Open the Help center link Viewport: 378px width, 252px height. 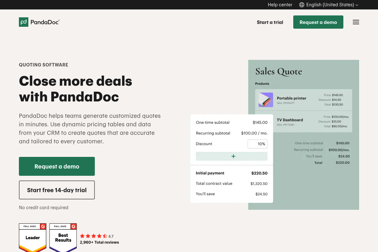pyautogui.click(x=280, y=5)
